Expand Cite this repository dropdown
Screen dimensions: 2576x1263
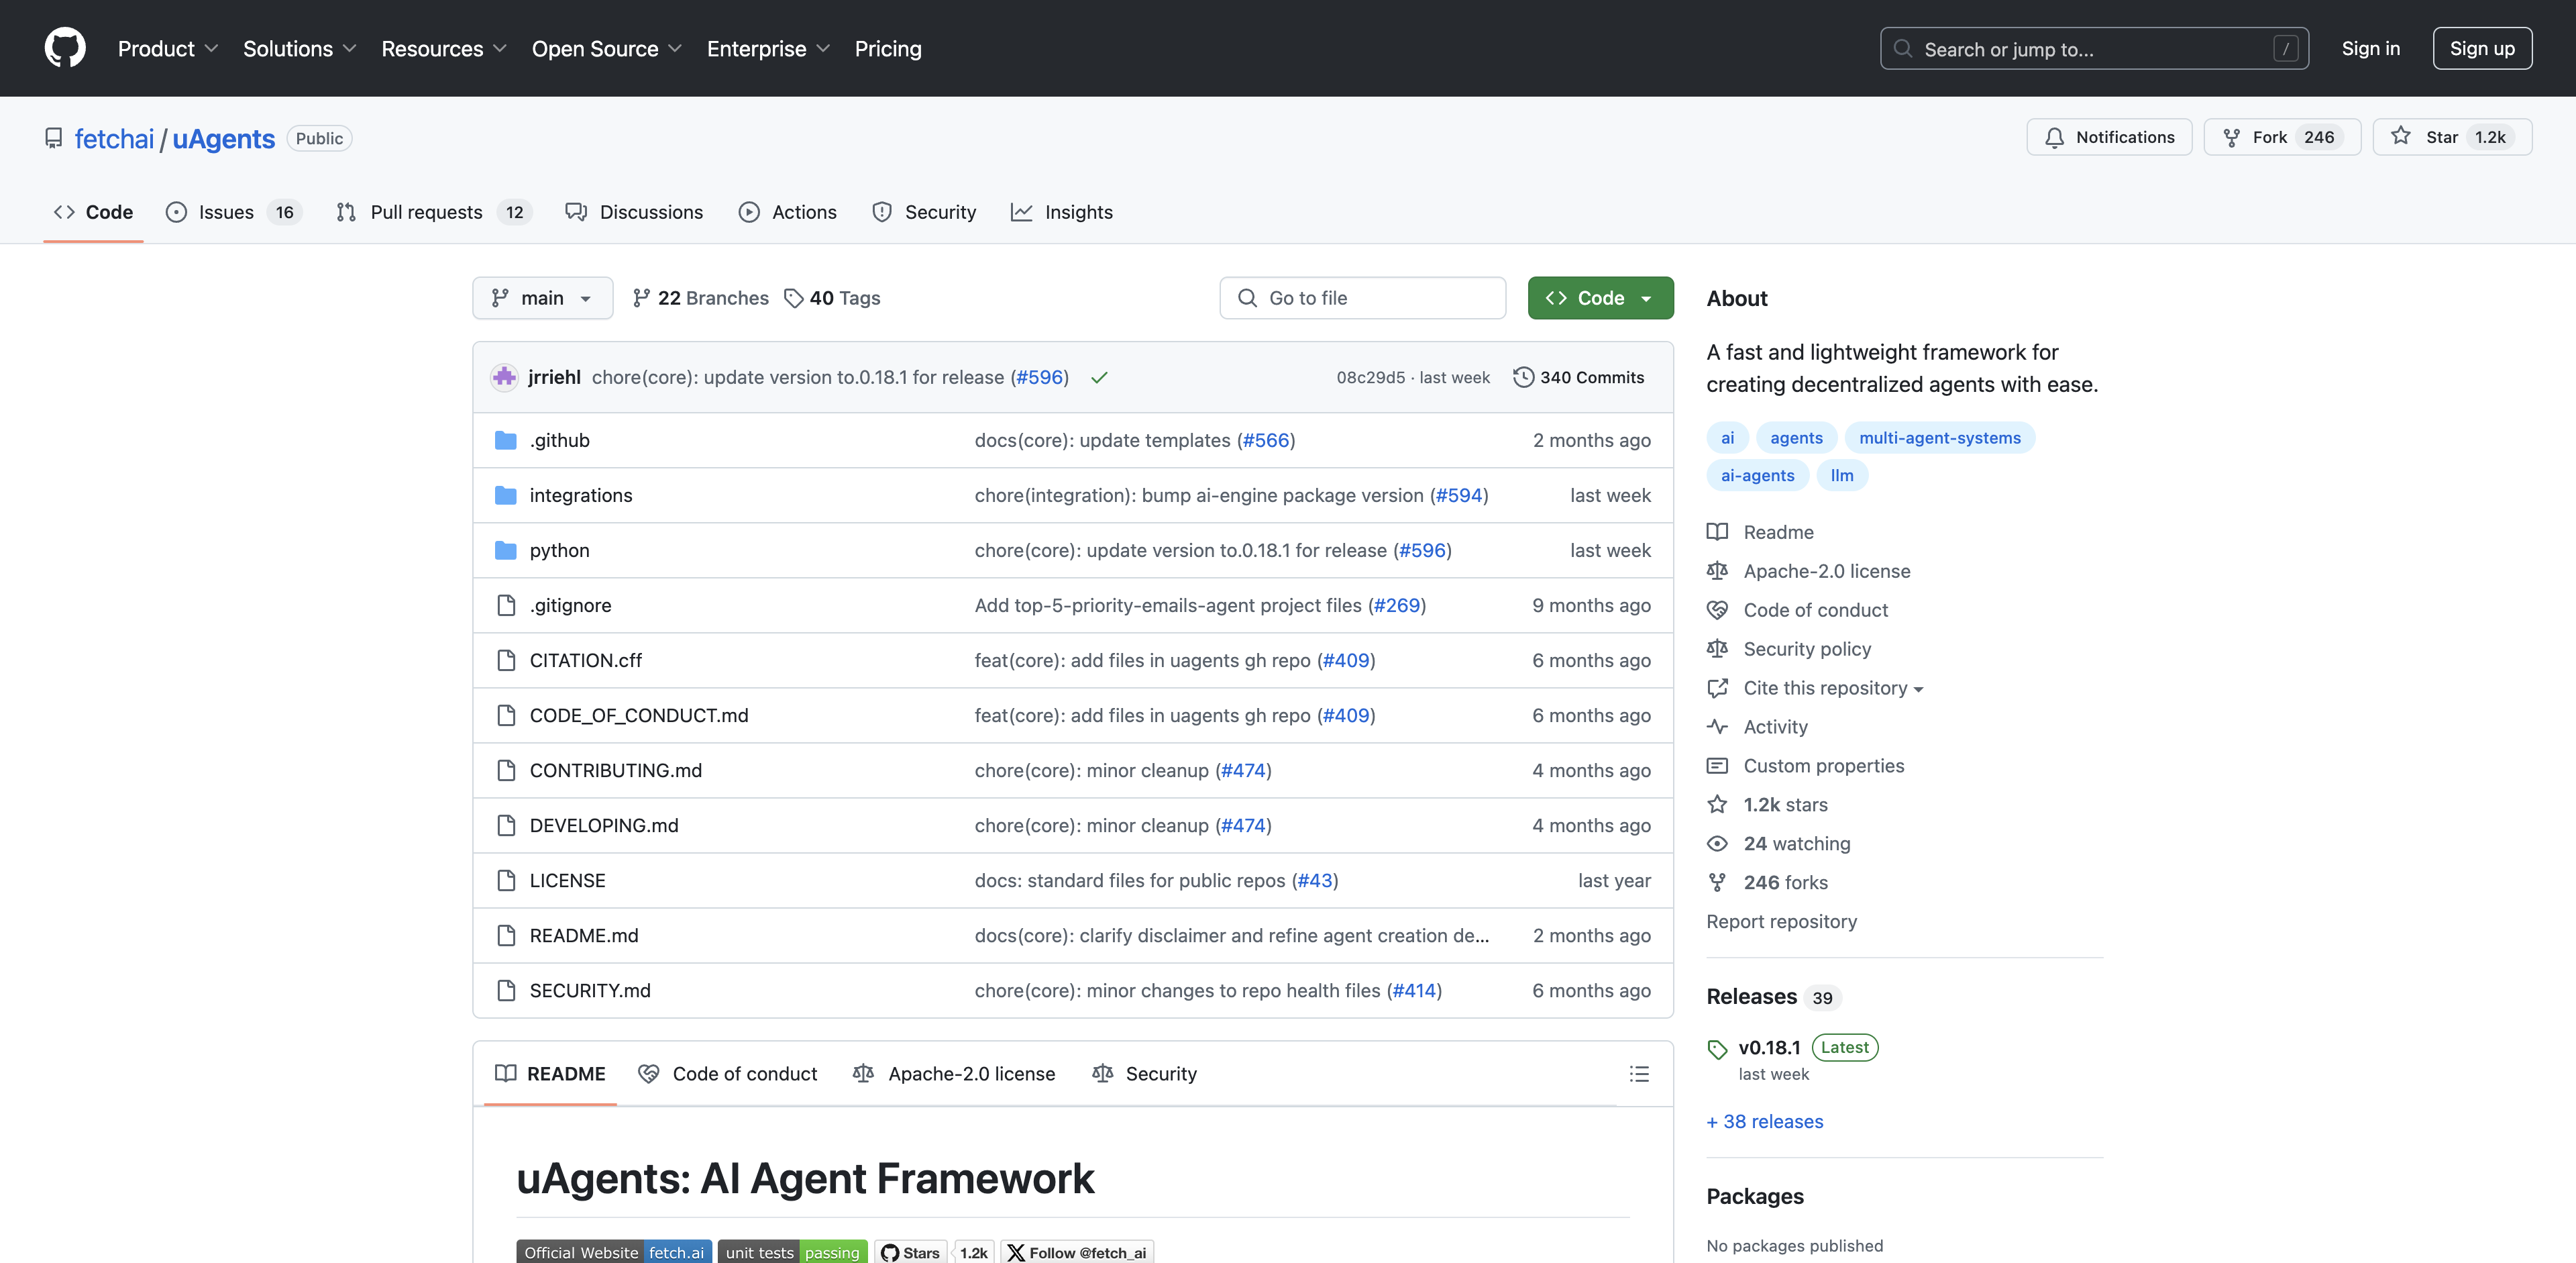tap(1833, 688)
